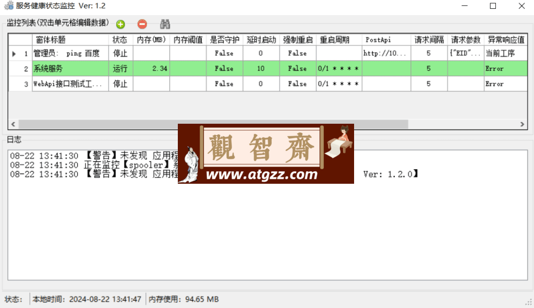Click the 重启周期 '0/1 * * * *' cell in row 2
534x308 pixels.
pos(339,68)
